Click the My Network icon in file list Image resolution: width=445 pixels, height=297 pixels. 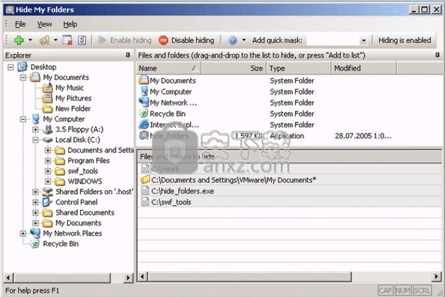click(x=144, y=102)
